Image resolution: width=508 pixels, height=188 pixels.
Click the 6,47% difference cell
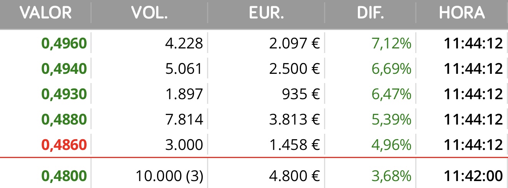(392, 94)
